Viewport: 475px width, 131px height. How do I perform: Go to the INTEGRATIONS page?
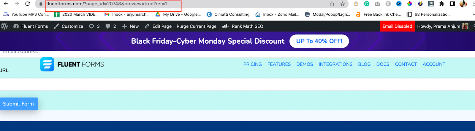coord(335,64)
